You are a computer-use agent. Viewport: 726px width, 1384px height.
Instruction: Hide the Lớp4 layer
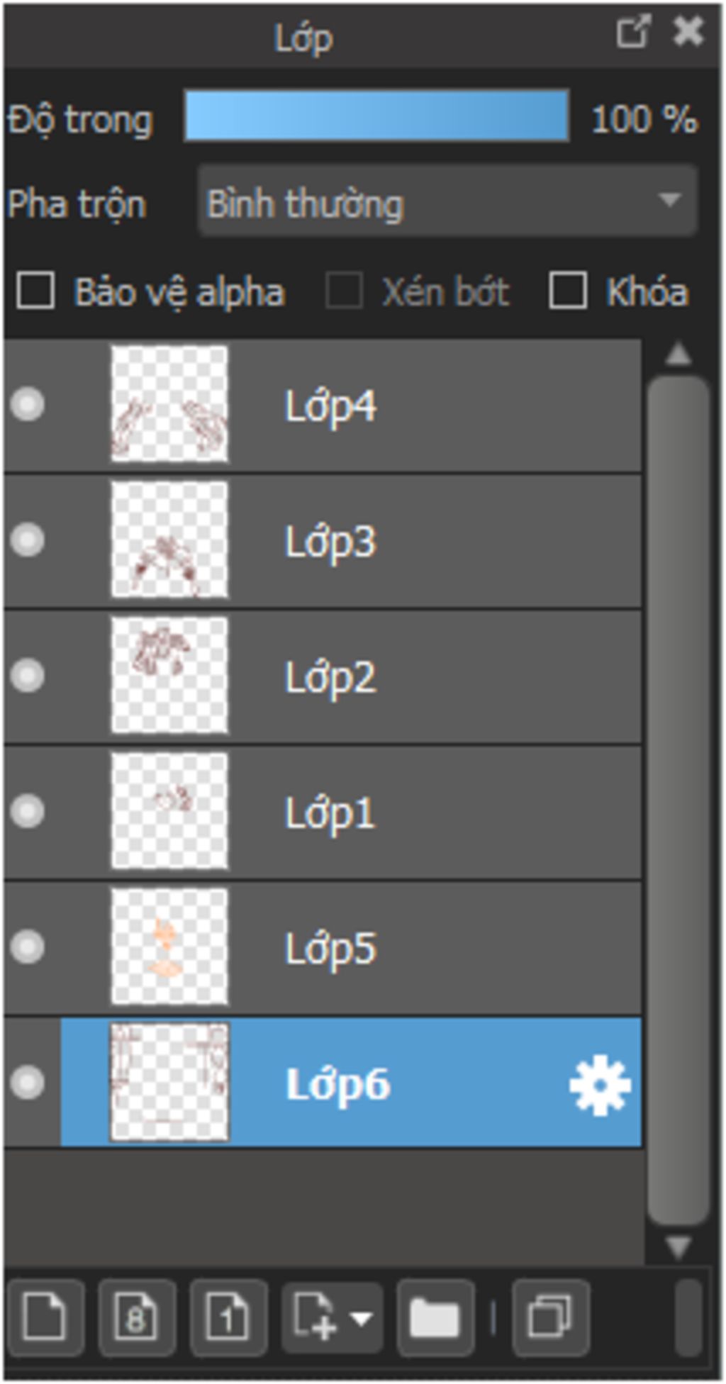point(28,405)
